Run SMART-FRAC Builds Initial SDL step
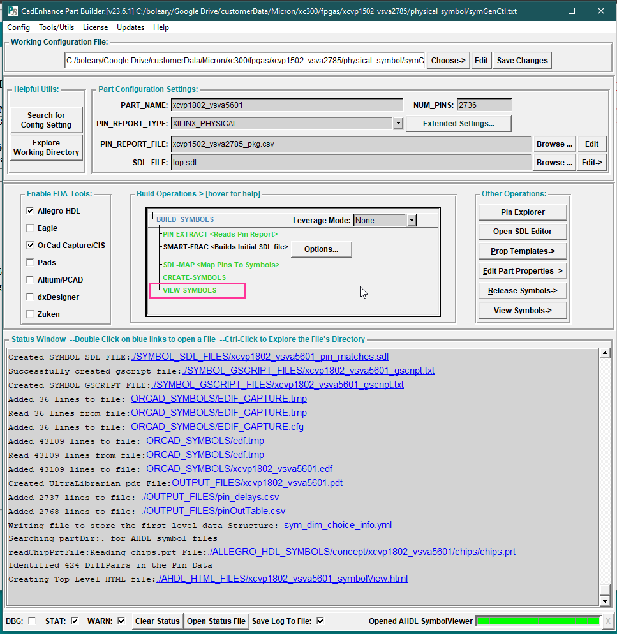617x634 pixels. 226,247
